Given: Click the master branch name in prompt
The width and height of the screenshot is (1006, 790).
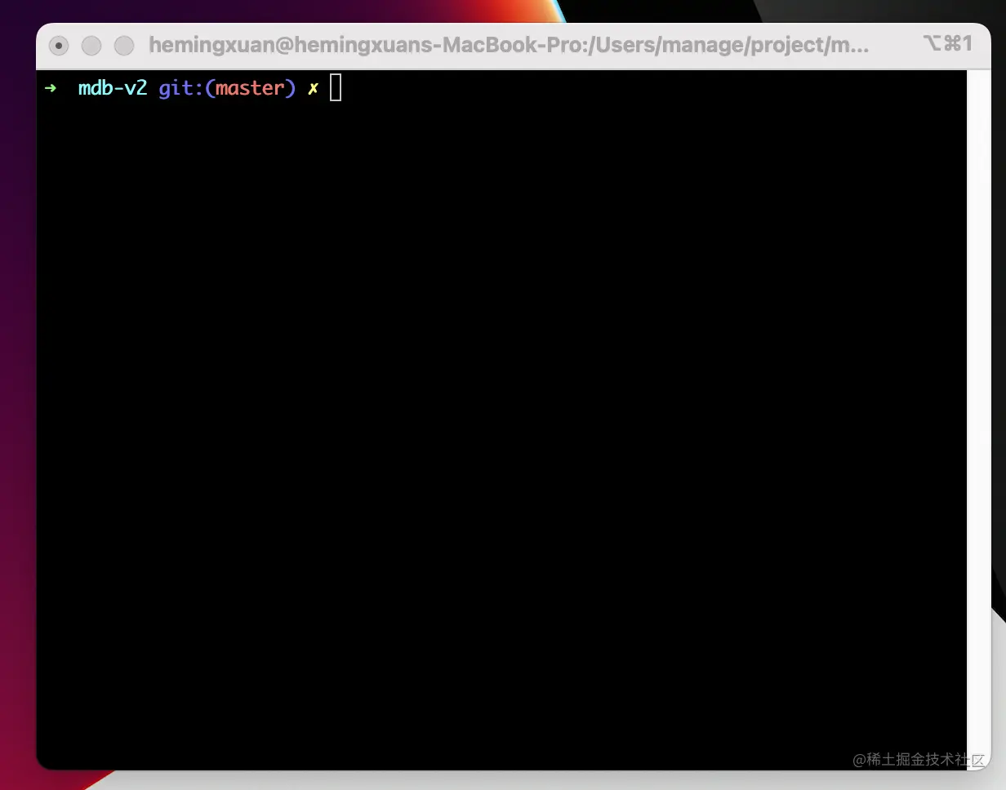Looking at the screenshot, I should 250,88.
